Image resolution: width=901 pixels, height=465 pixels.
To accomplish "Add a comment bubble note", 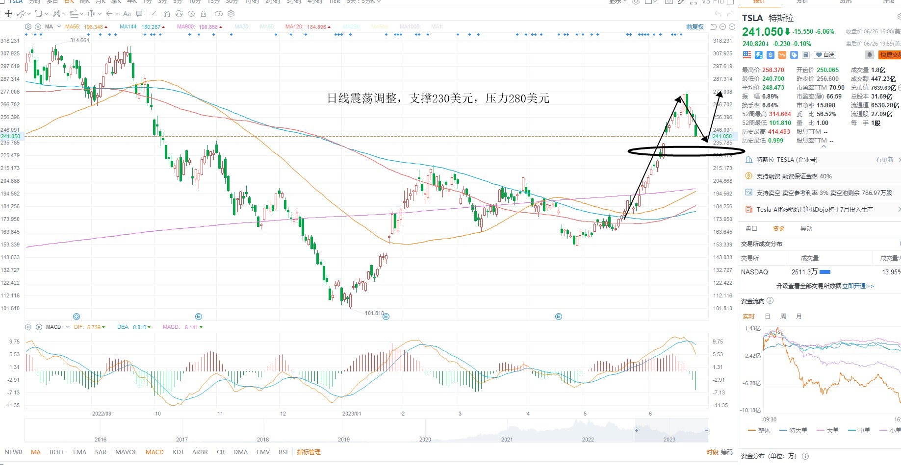I will tap(139, 14).
